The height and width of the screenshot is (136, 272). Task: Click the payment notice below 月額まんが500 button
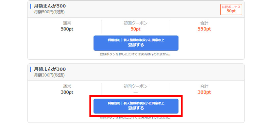point(136,54)
